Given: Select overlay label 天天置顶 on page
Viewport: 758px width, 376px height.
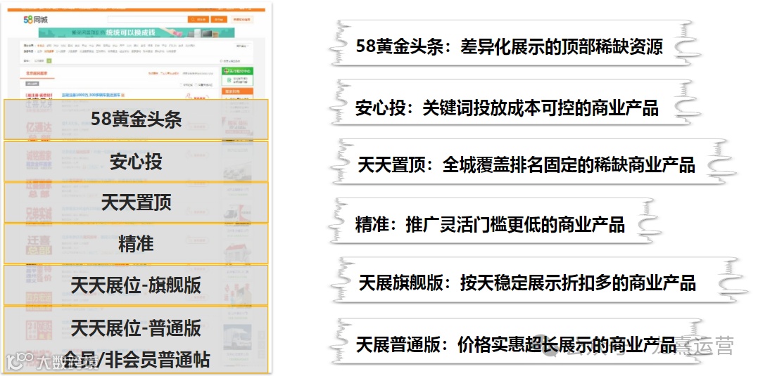Looking at the screenshot, I should coord(137,202).
